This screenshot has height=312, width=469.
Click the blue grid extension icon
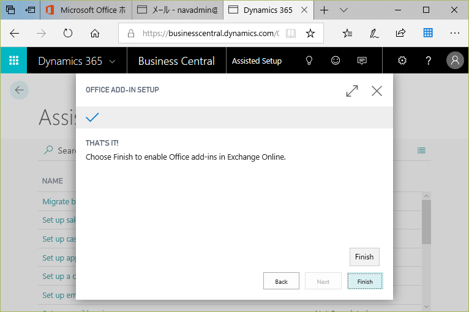(428, 32)
